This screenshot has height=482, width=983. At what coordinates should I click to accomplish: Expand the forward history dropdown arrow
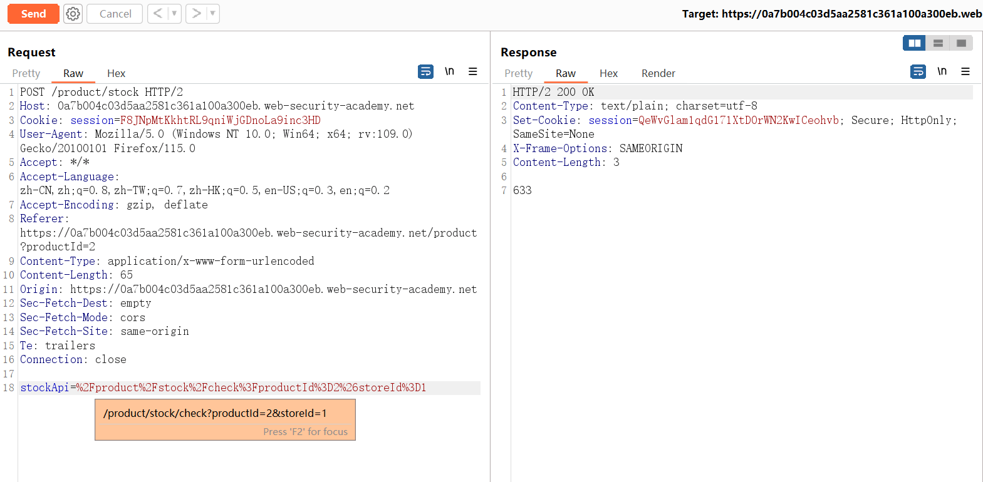pos(212,14)
